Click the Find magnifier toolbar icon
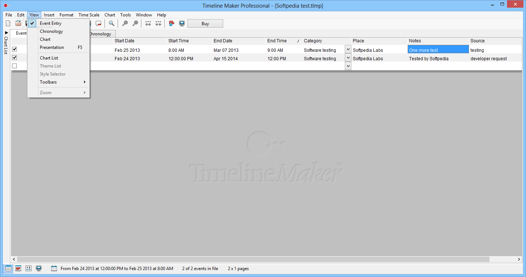Screen dimensions: 526x277 click(x=111, y=23)
